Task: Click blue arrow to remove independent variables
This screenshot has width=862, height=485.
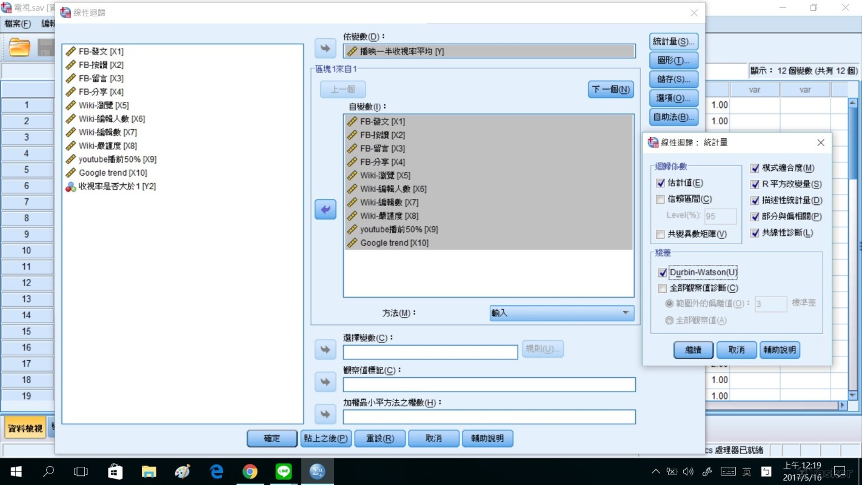Action: point(326,210)
